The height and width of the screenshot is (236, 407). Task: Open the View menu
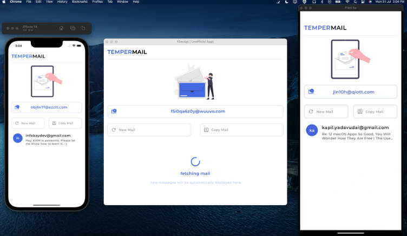pyautogui.click(x=49, y=2)
